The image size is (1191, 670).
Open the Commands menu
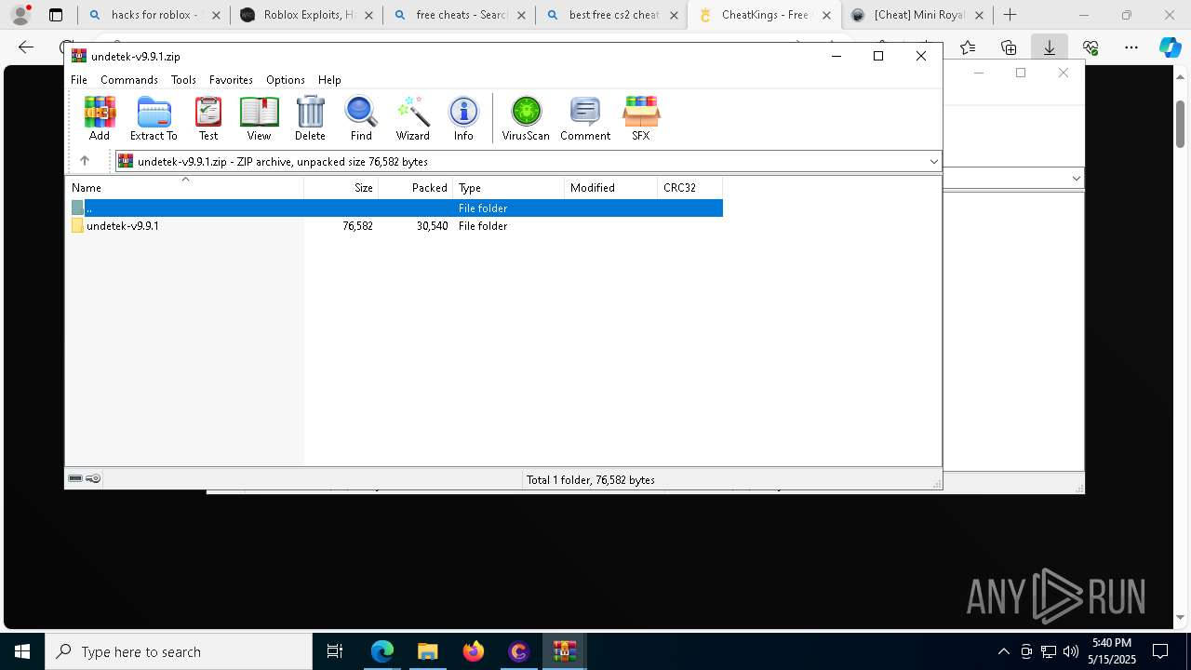[x=129, y=80]
